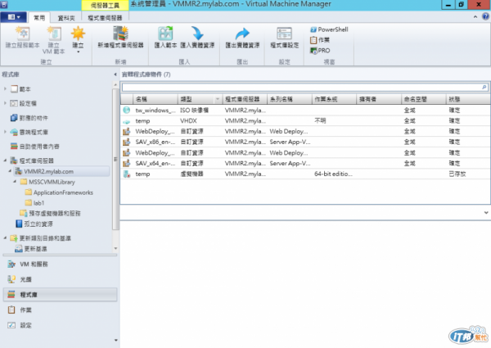Select the 對應的物件 node in the tree
Viewport: 491px width, 348px height.
29,118
